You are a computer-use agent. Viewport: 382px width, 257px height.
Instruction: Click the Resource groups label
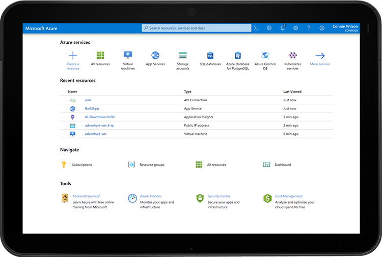(152, 165)
